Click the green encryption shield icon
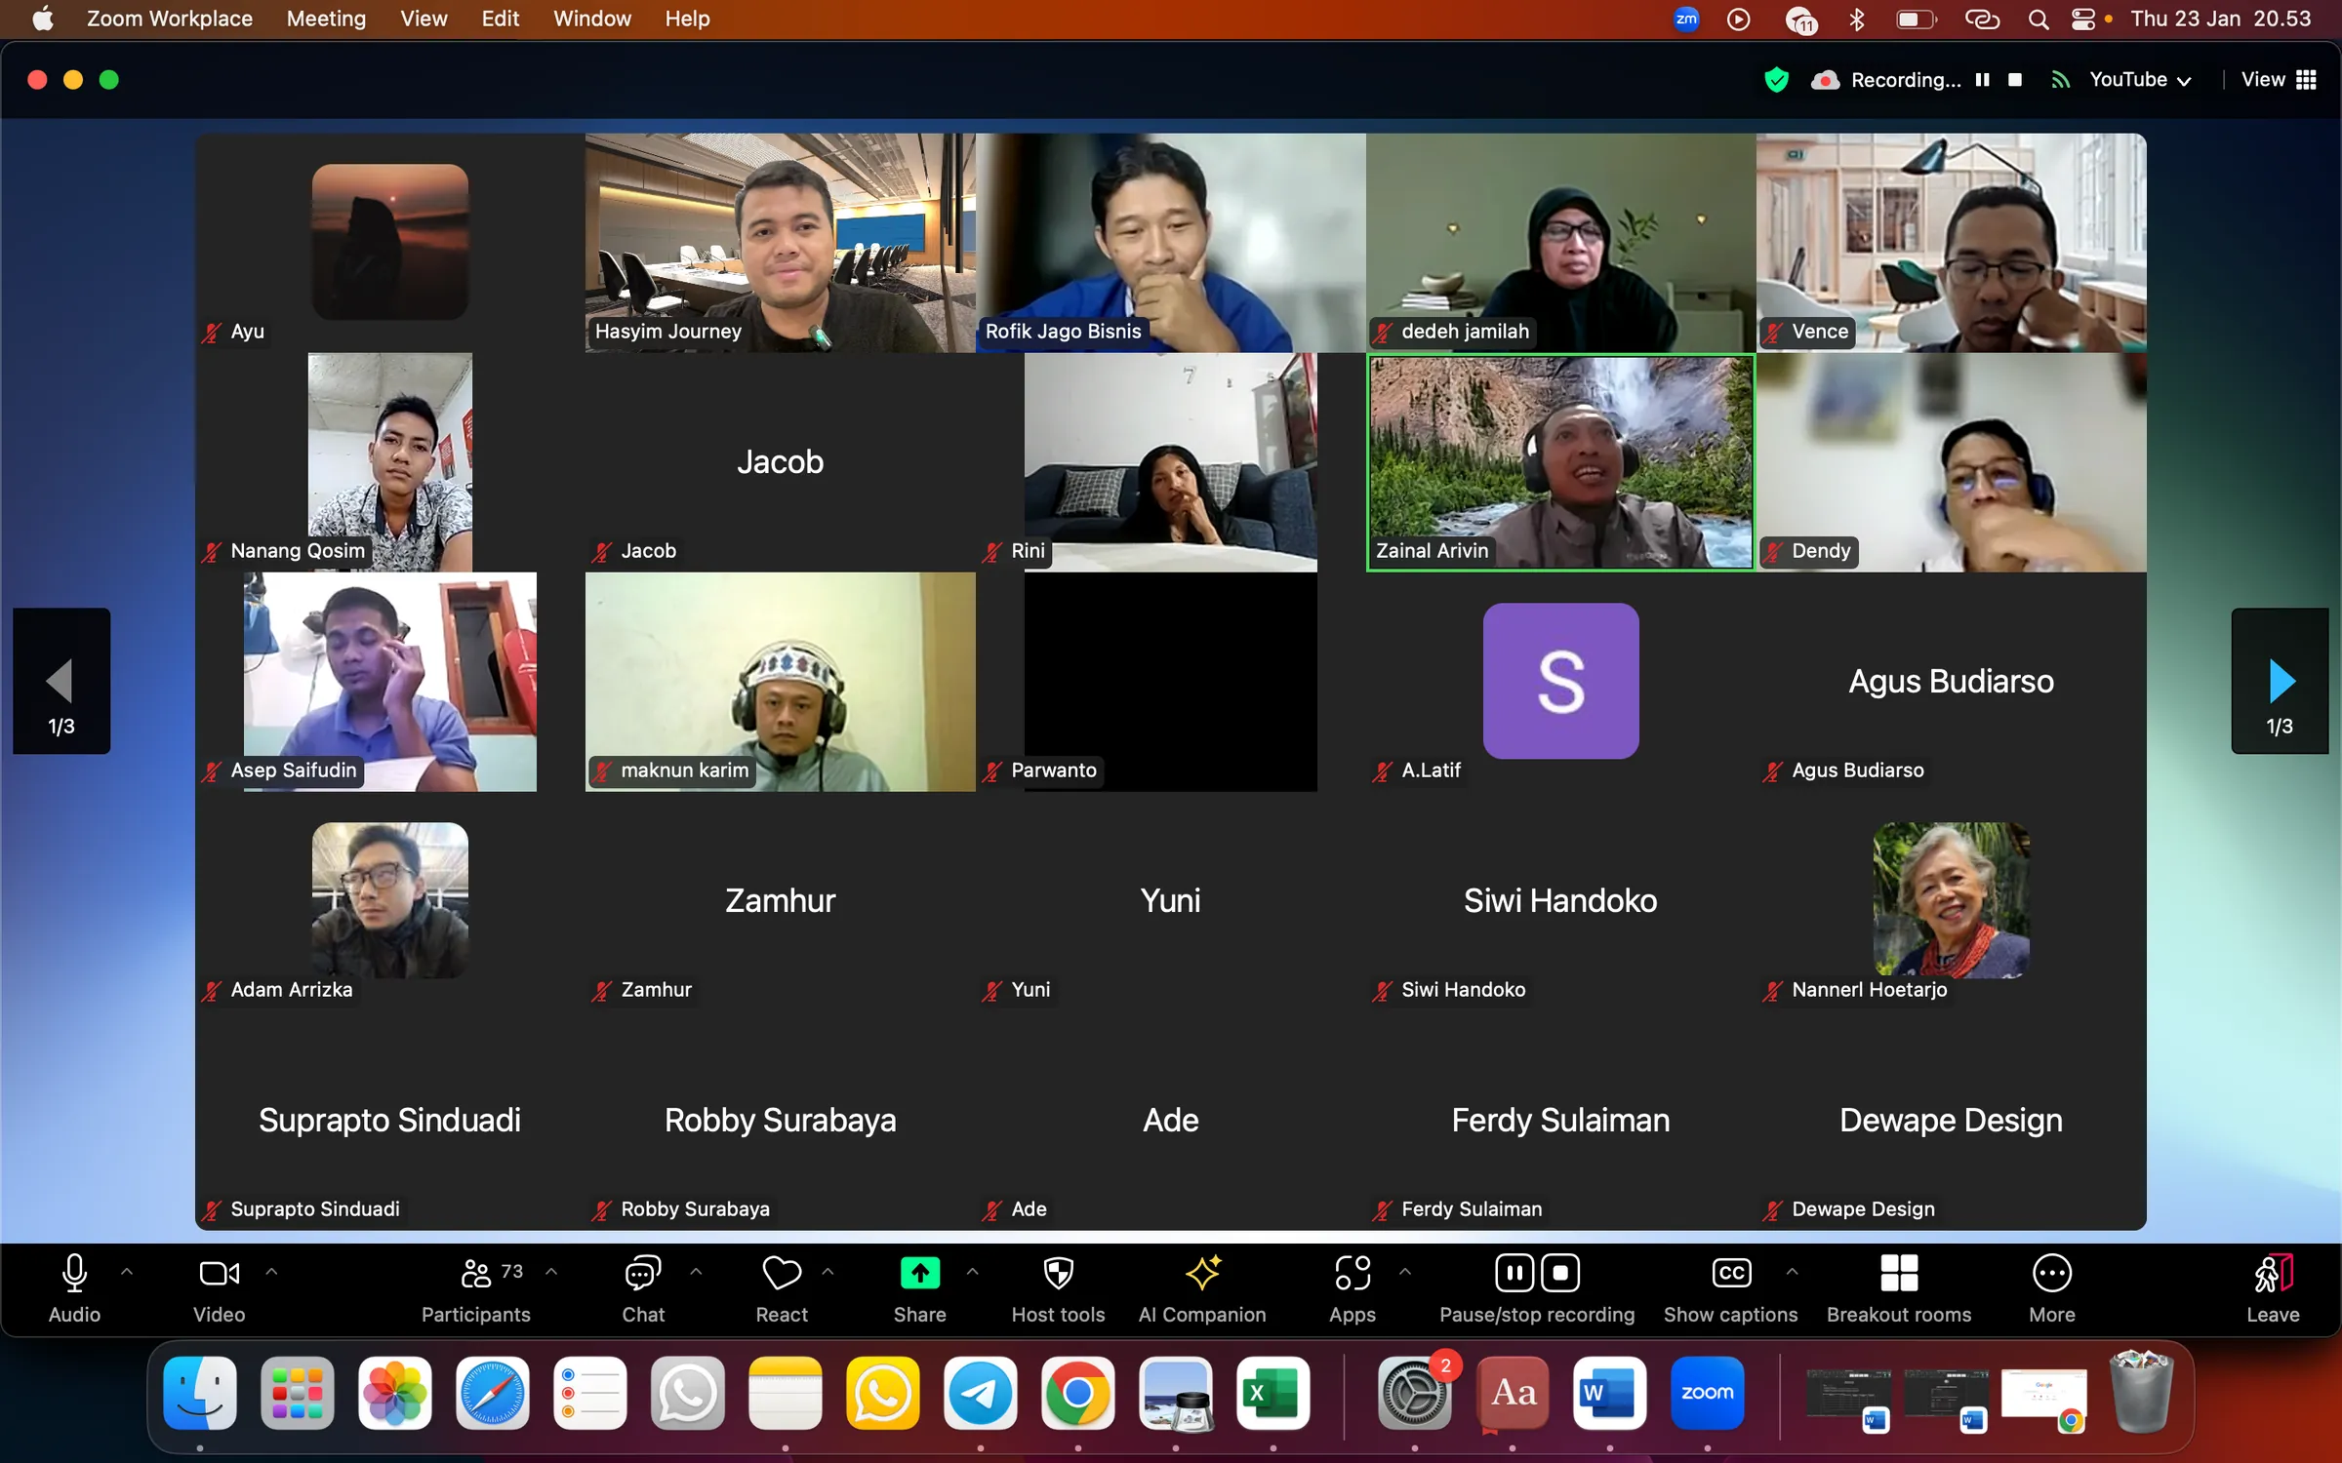Viewport: 2342px width, 1463px height. (x=1776, y=80)
